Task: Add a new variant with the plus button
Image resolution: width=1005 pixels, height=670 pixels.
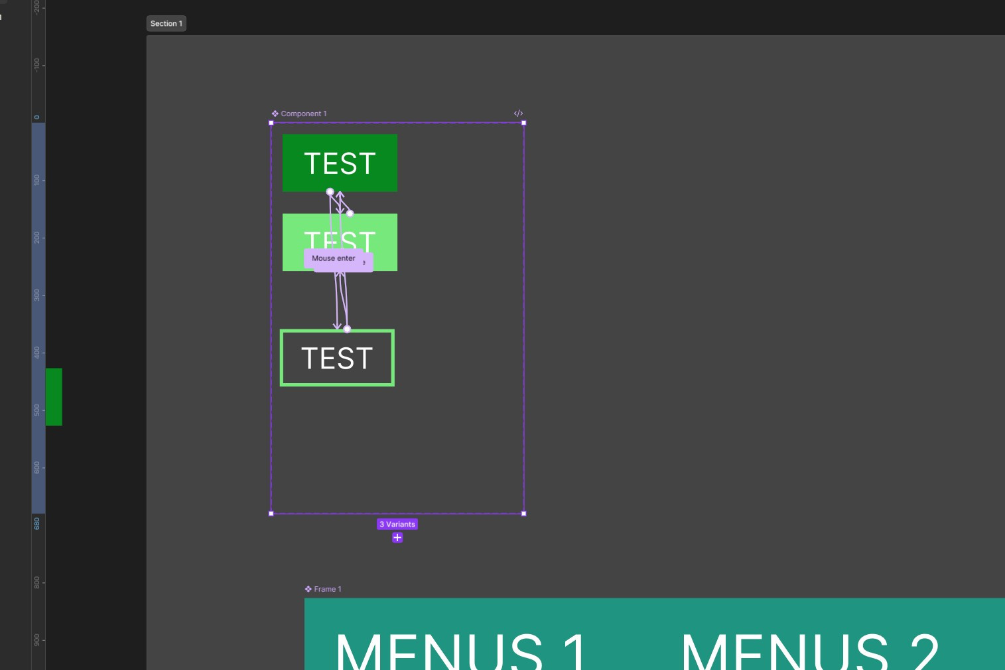Action: click(397, 538)
